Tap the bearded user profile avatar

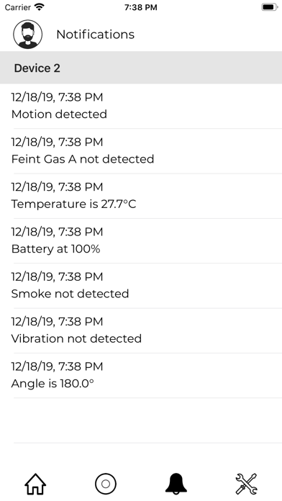pos(28,34)
